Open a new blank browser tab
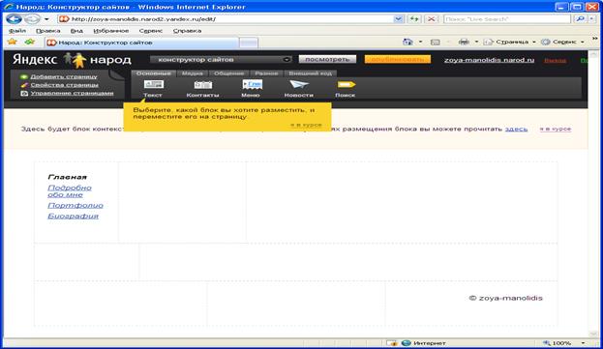This screenshot has width=603, height=349. (x=249, y=43)
